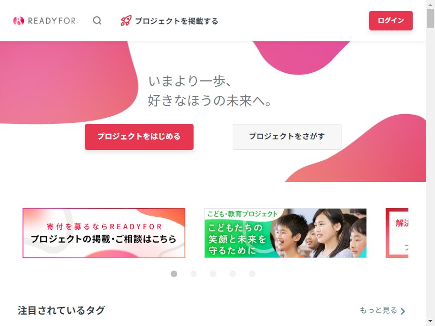Open プロジェクトを掲載する in the header
Image resolution: width=435 pixels, height=326 pixels.
click(176, 21)
